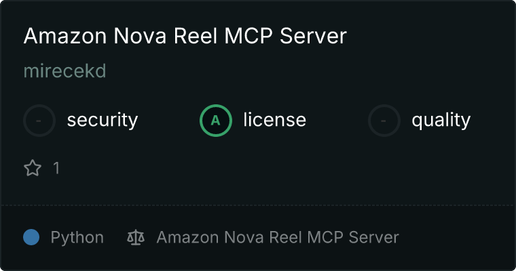The height and width of the screenshot is (271, 516).
Task: Select the license label text
Action: click(274, 119)
